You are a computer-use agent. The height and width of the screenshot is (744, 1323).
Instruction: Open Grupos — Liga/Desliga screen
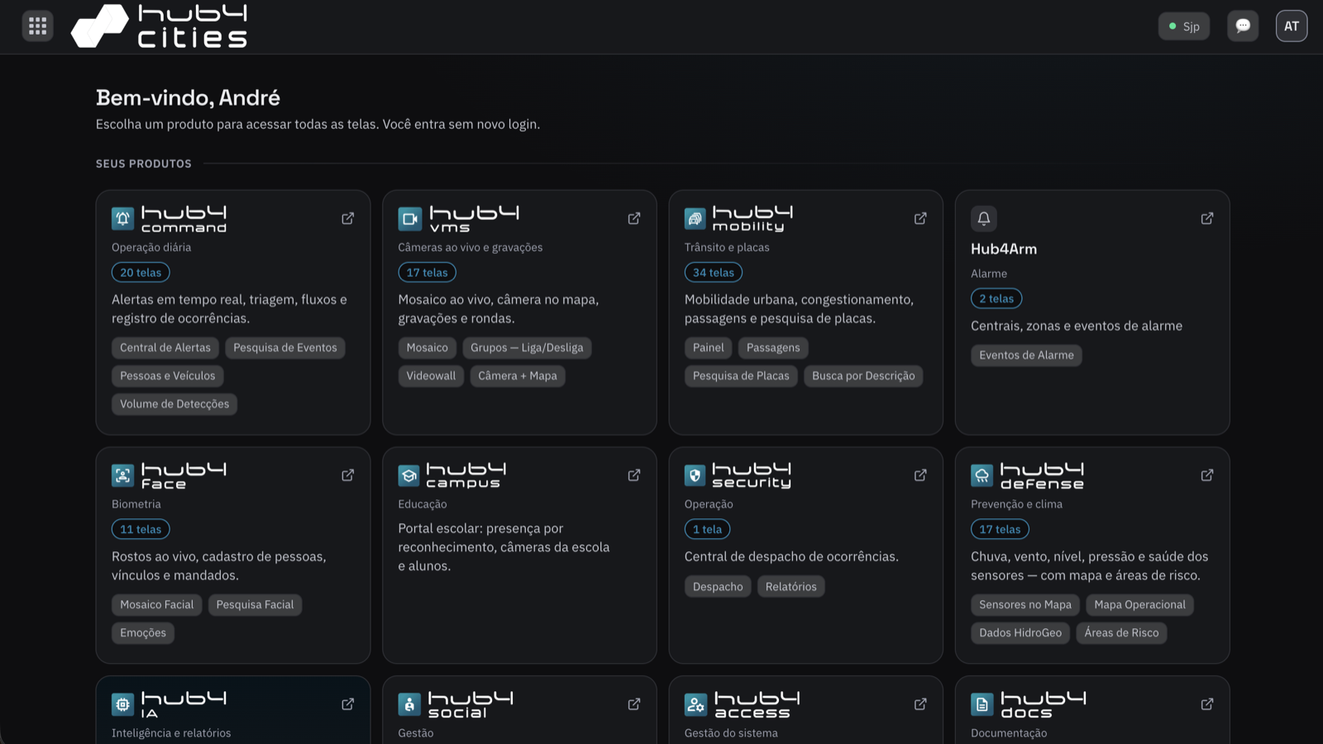527,348
